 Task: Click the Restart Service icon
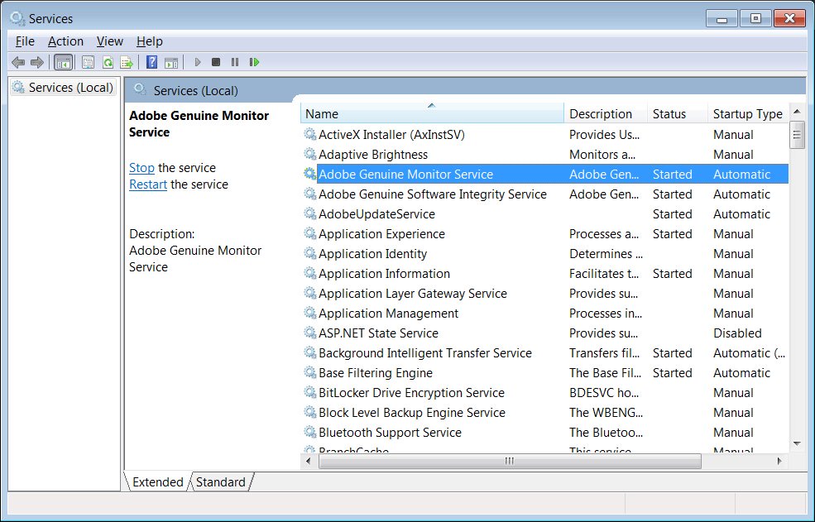pos(254,62)
